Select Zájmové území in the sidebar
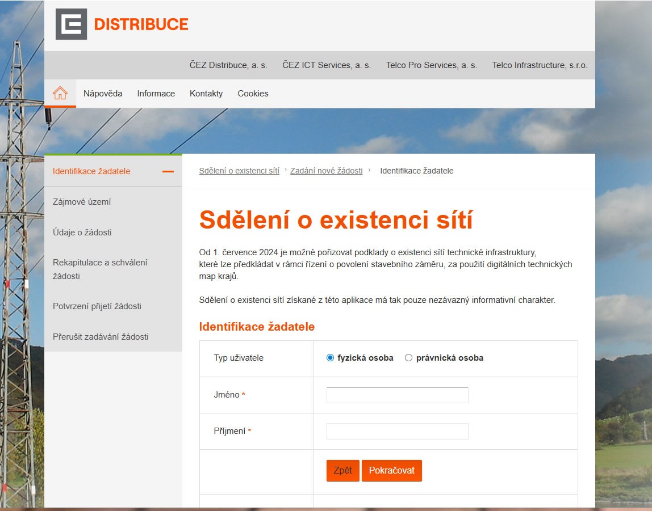Viewport: 652px width, 511px height. pos(82,202)
